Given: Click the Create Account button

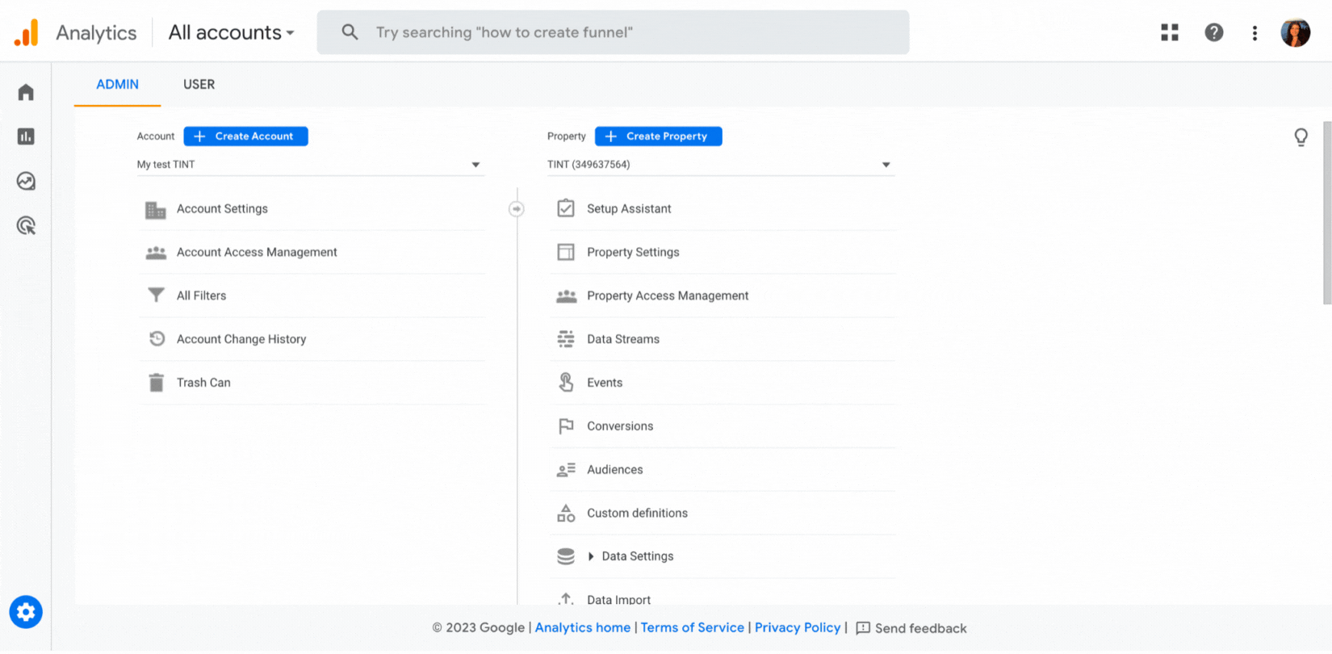Looking at the screenshot, I should [x=245, y=136].
